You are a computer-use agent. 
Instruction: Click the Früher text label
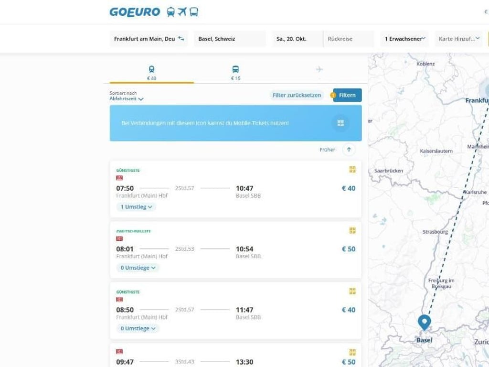327,150
